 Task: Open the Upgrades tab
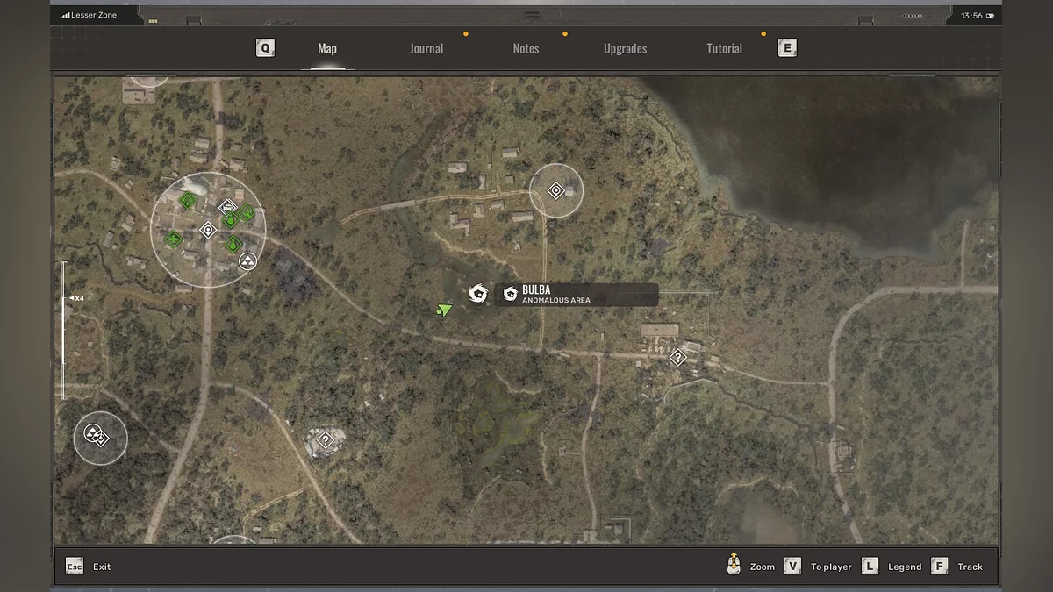coord(625,48)
